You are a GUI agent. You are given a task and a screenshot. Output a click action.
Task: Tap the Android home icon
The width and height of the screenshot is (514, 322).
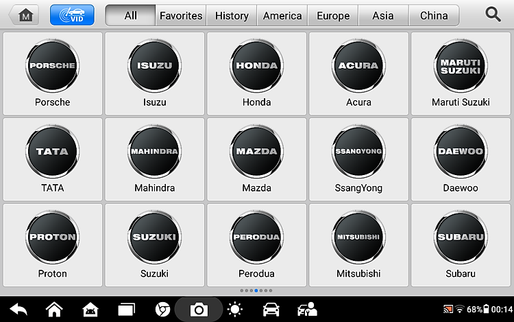tap(54, 309)
